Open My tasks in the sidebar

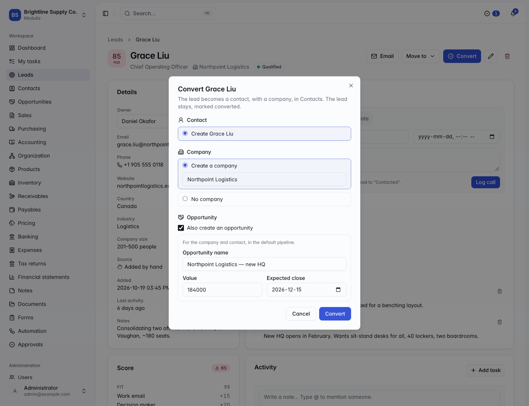coord(48,62)
